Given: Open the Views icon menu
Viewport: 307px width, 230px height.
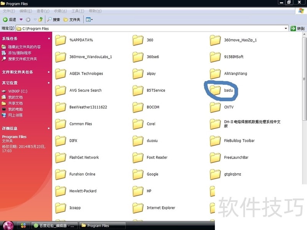Looking at the screenshot, I should [89, 20].
